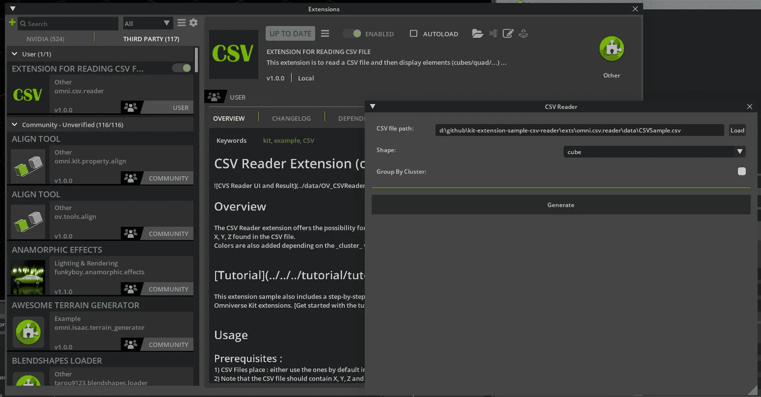Switch to the NVIDIA tab
761x397 pixels.
coord(45,39)
